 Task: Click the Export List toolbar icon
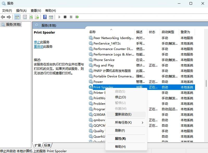click(x=37, y=17)
